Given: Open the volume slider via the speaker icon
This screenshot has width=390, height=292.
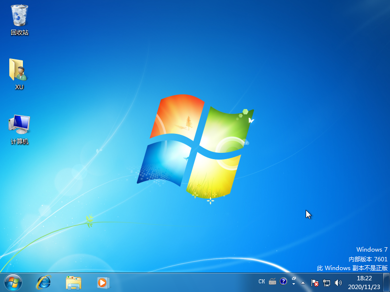Looking at the screenshot, I should (x=338, y=282).
